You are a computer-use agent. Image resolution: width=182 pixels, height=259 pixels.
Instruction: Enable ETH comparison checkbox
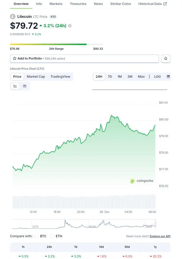[52, 236]
